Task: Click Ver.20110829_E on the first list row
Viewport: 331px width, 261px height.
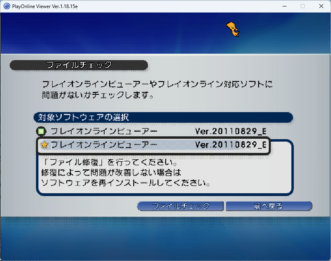Action: 231,132
